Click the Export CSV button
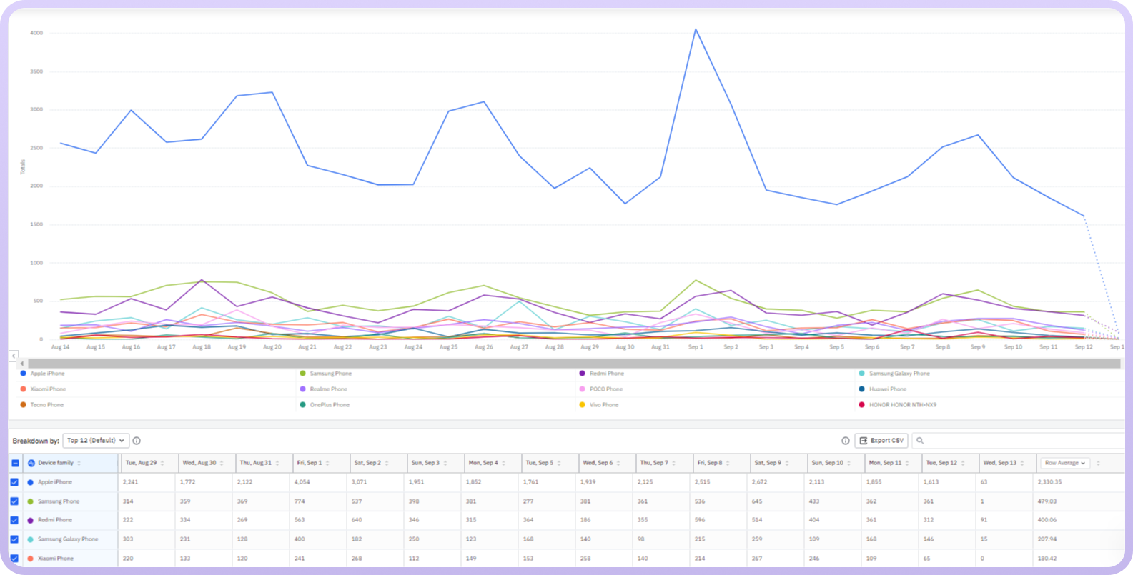Viewport: 1133px width, 575px height. coord(881,441)
